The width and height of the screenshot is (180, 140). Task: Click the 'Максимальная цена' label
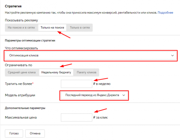pos(21,118)
